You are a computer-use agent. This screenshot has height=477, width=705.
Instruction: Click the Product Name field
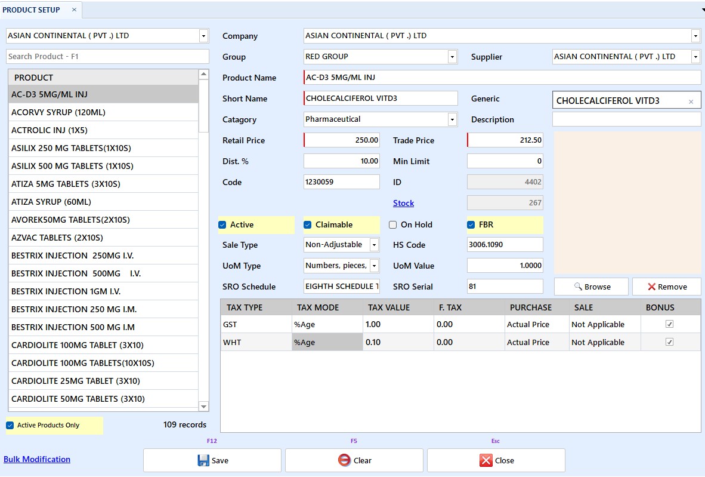click(x=502, y=78)
